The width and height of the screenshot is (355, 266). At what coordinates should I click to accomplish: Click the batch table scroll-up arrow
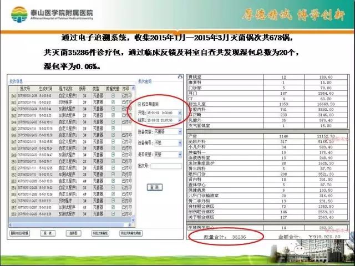[133, 88]
